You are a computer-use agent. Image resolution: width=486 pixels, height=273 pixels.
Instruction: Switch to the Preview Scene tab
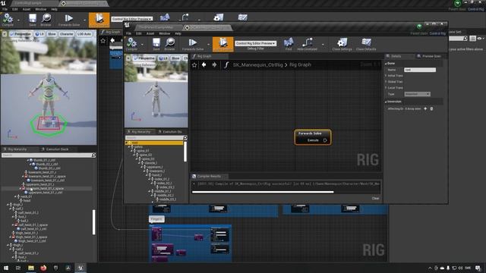[x=429, y=56]
